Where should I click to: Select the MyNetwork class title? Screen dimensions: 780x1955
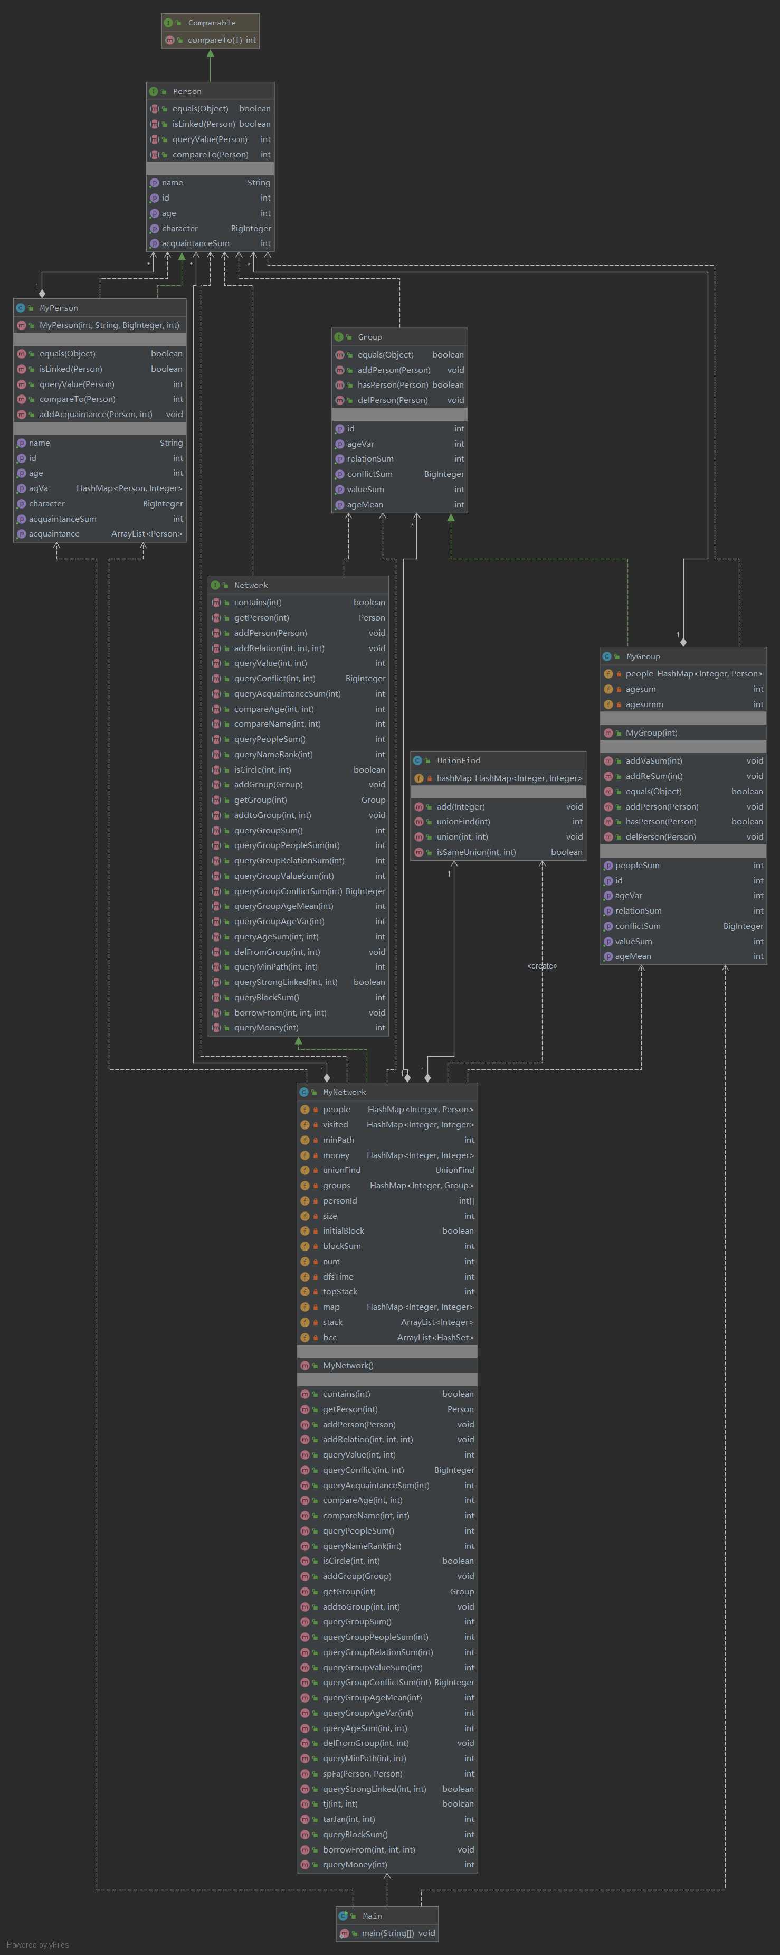pos(345,1092)
